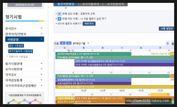This screenshot has width=177, height=107.
Task: Expand the 원서접수 menu chevron
Action: (42, 28)
